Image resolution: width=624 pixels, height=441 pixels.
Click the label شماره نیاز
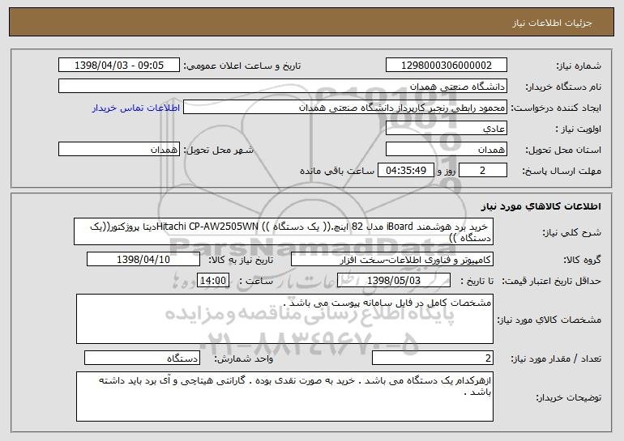click(x=579, y=66)
